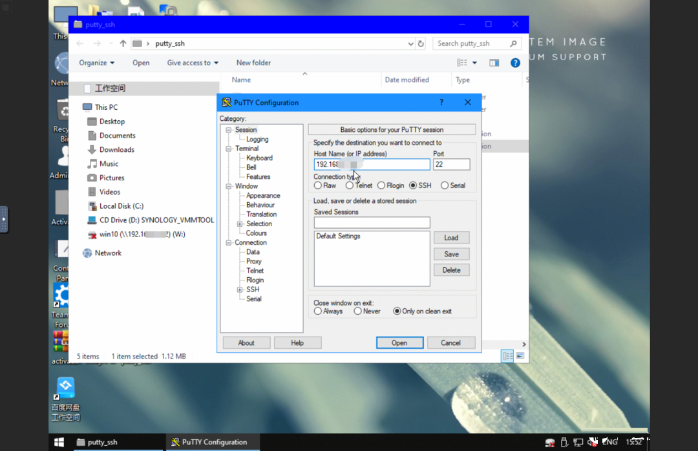
Task: Select Default Settings in saved sessions list
Action: click(x=338, y=236)
